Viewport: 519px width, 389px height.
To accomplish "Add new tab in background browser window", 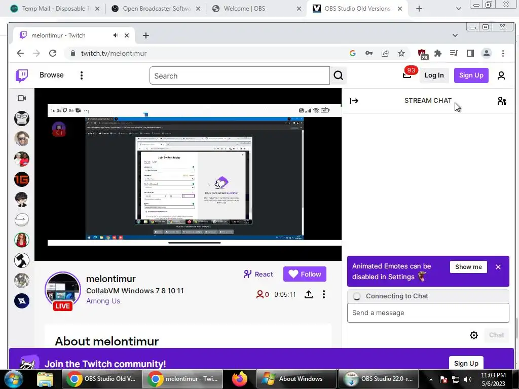I will (419, 9).
